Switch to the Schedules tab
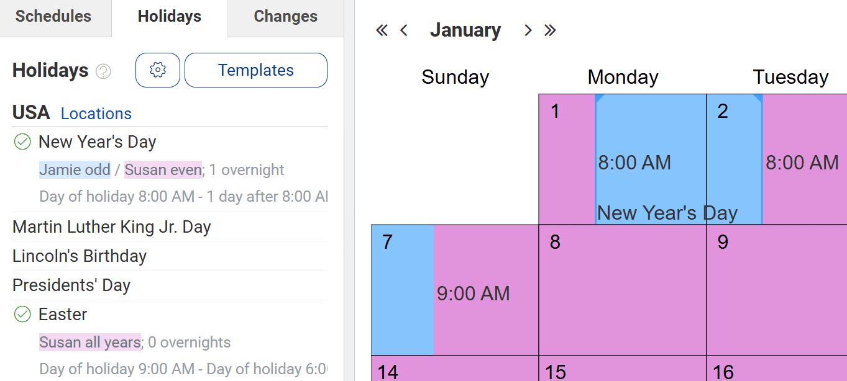This screenshot has width=847, height=381. 53,17
